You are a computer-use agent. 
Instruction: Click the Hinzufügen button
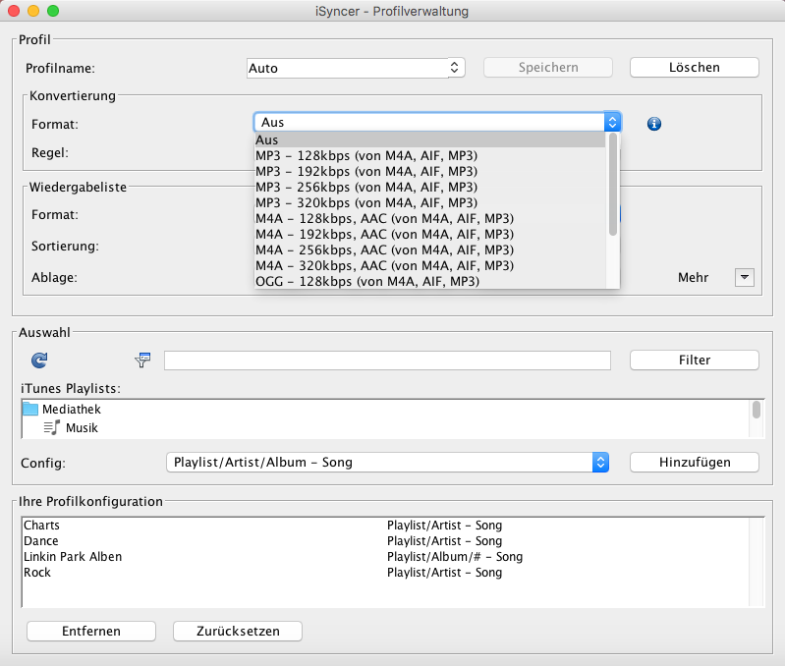click(x=695, y=463)
